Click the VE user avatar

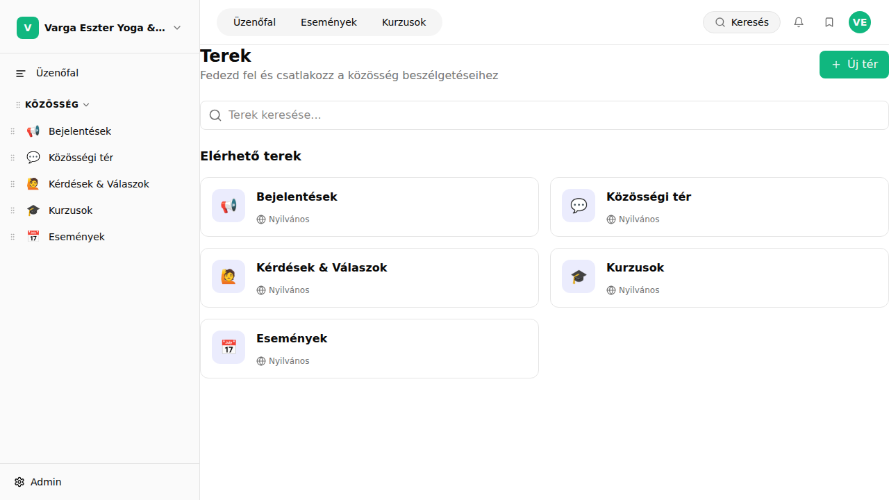860,22
